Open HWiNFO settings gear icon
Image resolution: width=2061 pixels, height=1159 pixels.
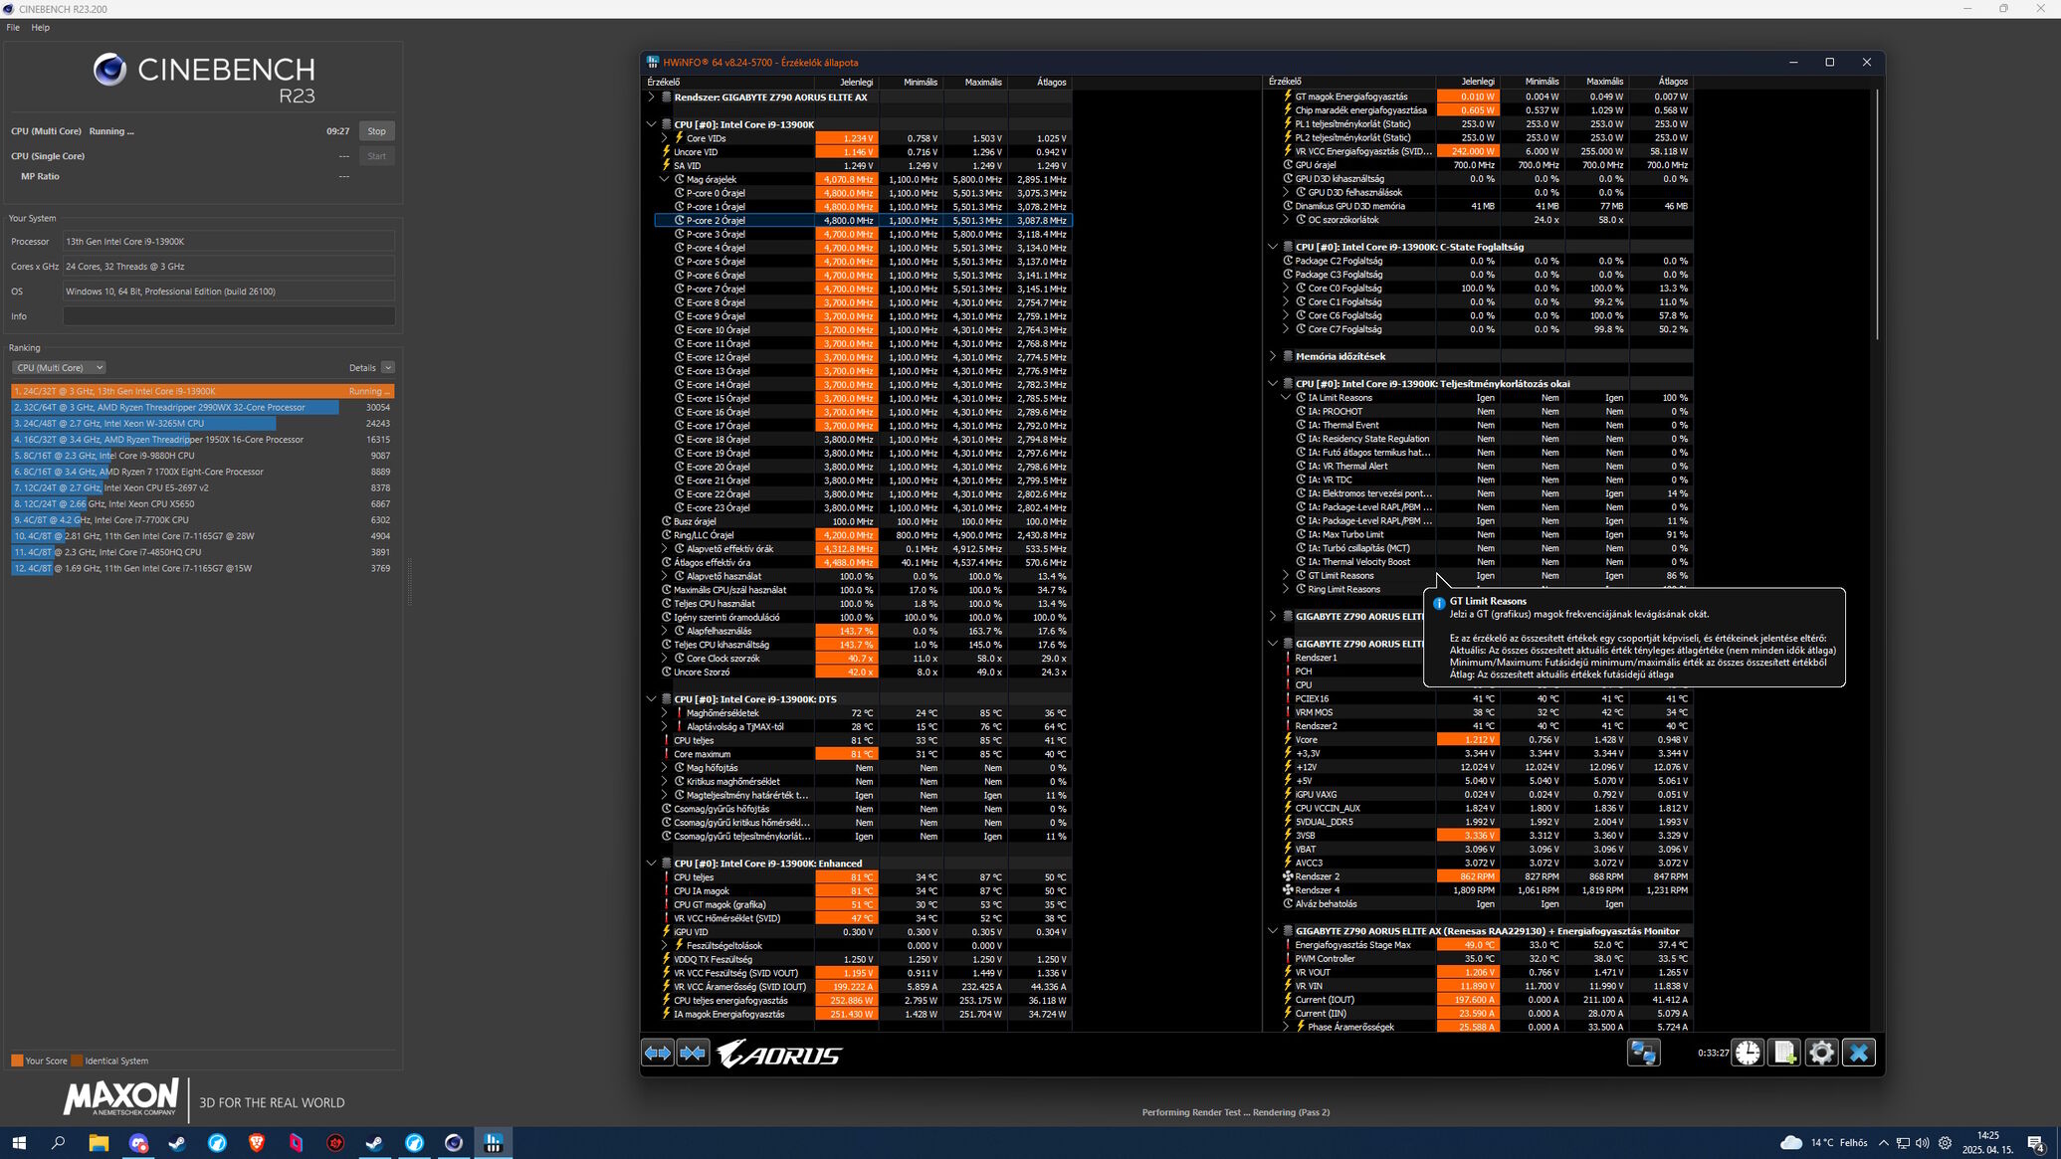(x=1821, y=1053)
